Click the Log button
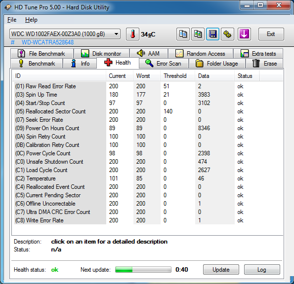Screen dimensions: 294x284 (262, 269)
